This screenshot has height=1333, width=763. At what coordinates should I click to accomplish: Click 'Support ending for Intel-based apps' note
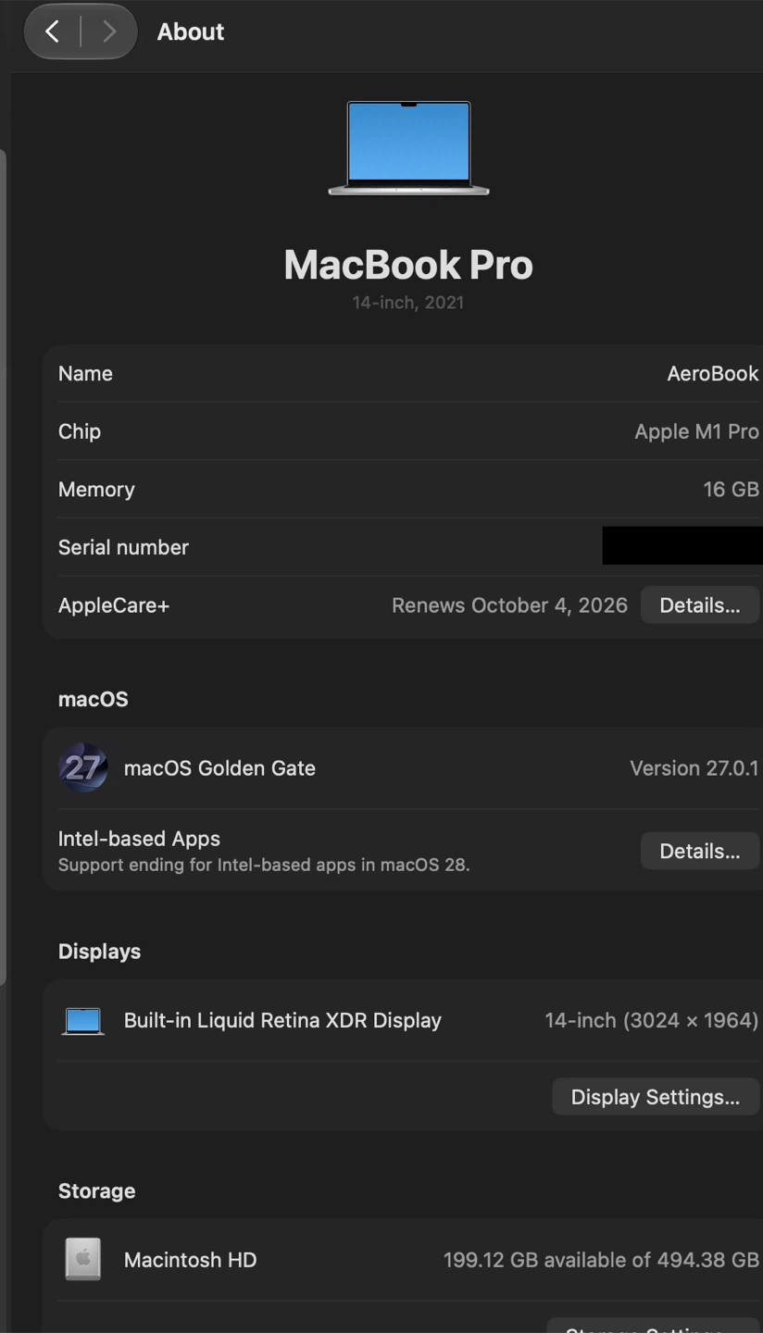(x=264, y=866)
